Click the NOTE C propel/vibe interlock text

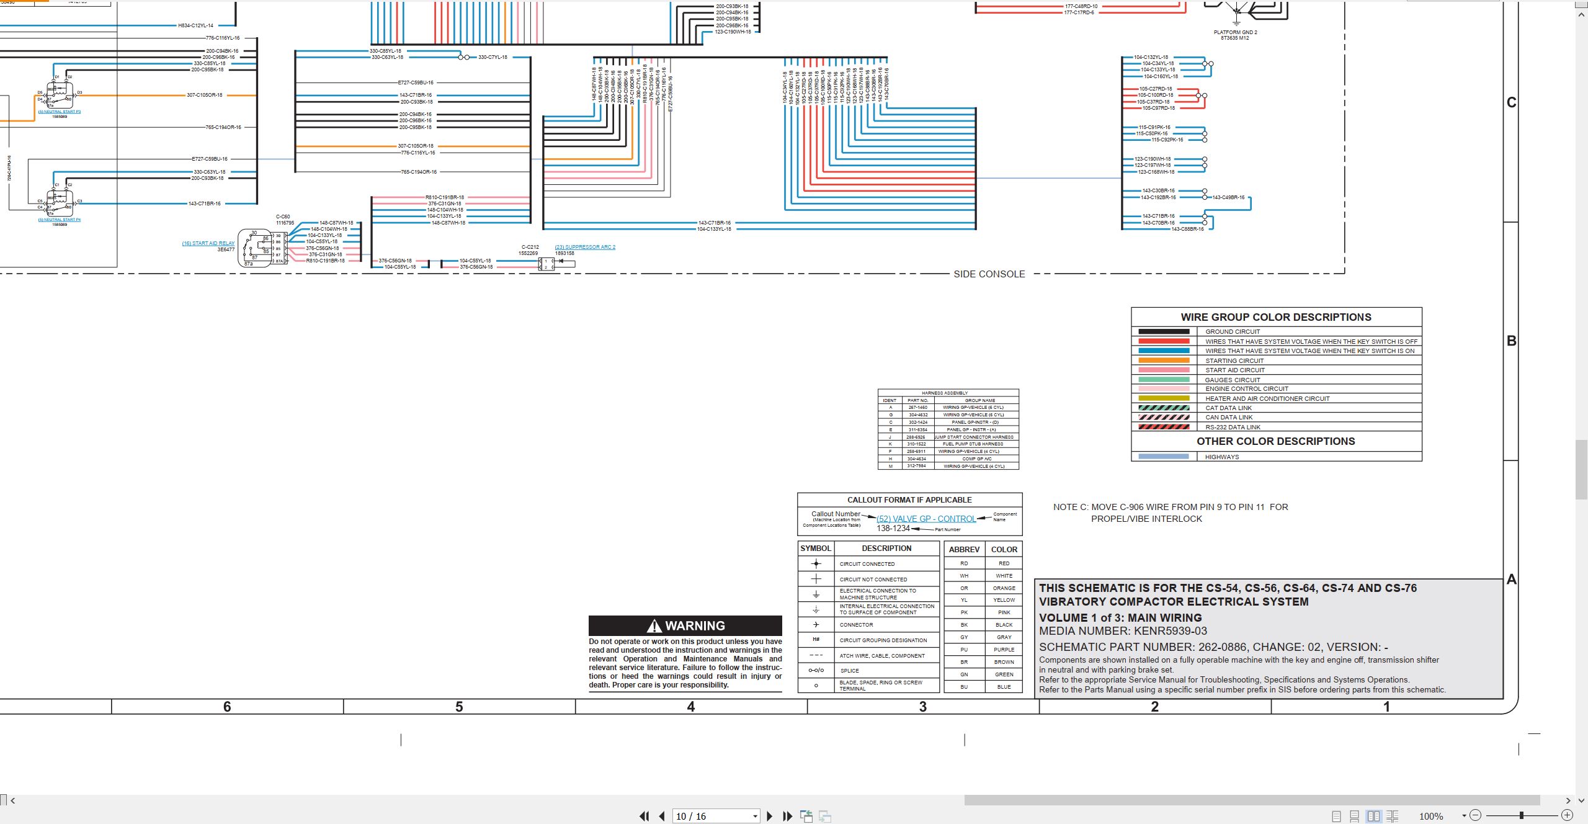click(x=1171, y=513)
